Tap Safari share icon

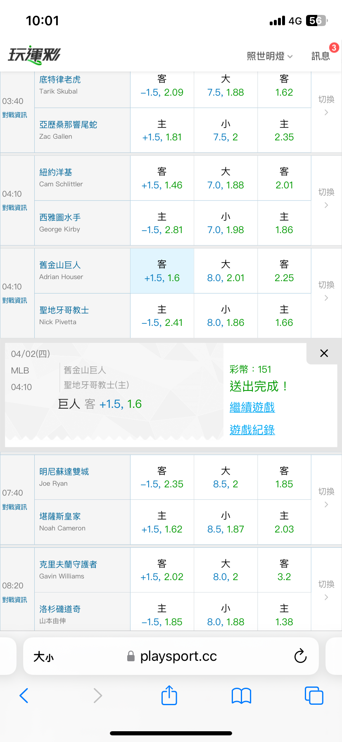click(x=169, y=695)
